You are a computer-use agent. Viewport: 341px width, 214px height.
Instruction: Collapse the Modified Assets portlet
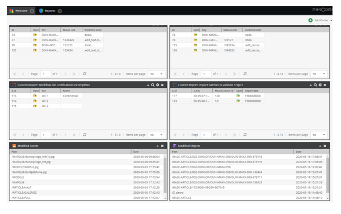(158, 146)
